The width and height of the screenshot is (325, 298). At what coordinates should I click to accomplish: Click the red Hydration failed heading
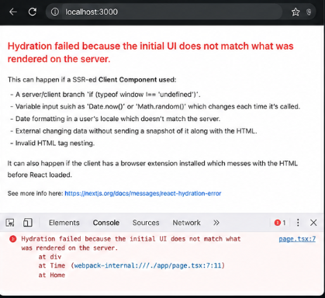(x=150, y=53)
